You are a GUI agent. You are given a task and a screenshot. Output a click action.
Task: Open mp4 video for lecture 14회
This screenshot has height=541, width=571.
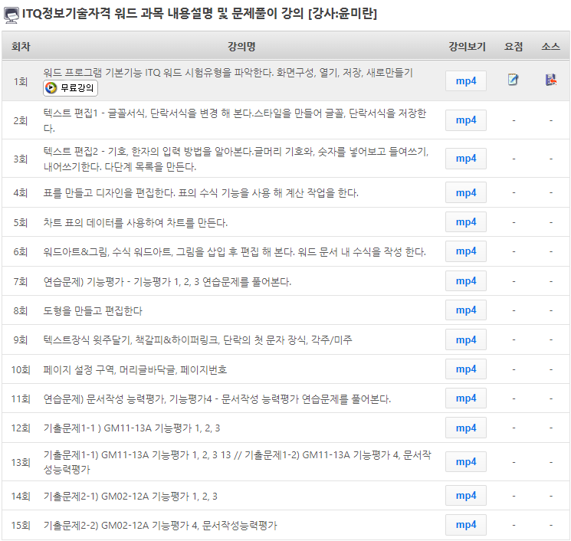466,496
